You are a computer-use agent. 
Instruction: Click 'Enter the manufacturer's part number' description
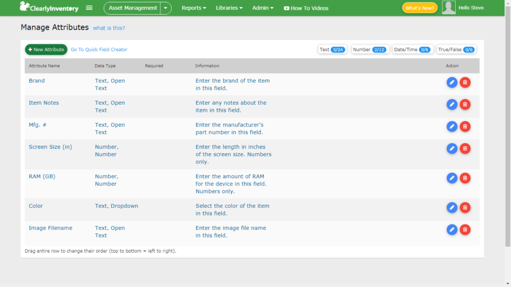tap(229, 128)
